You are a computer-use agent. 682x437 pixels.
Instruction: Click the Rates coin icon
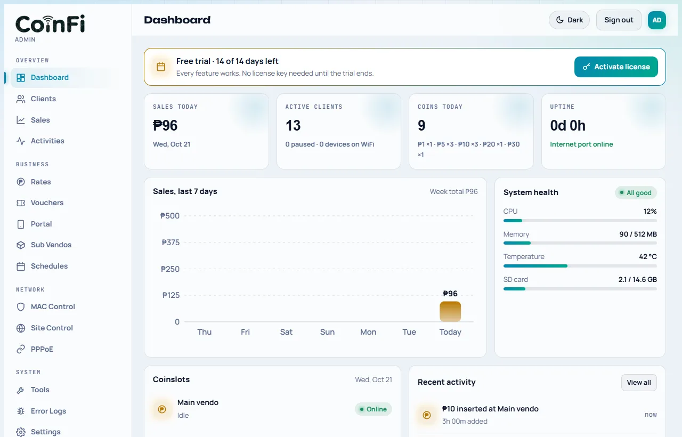pos(21,182)
